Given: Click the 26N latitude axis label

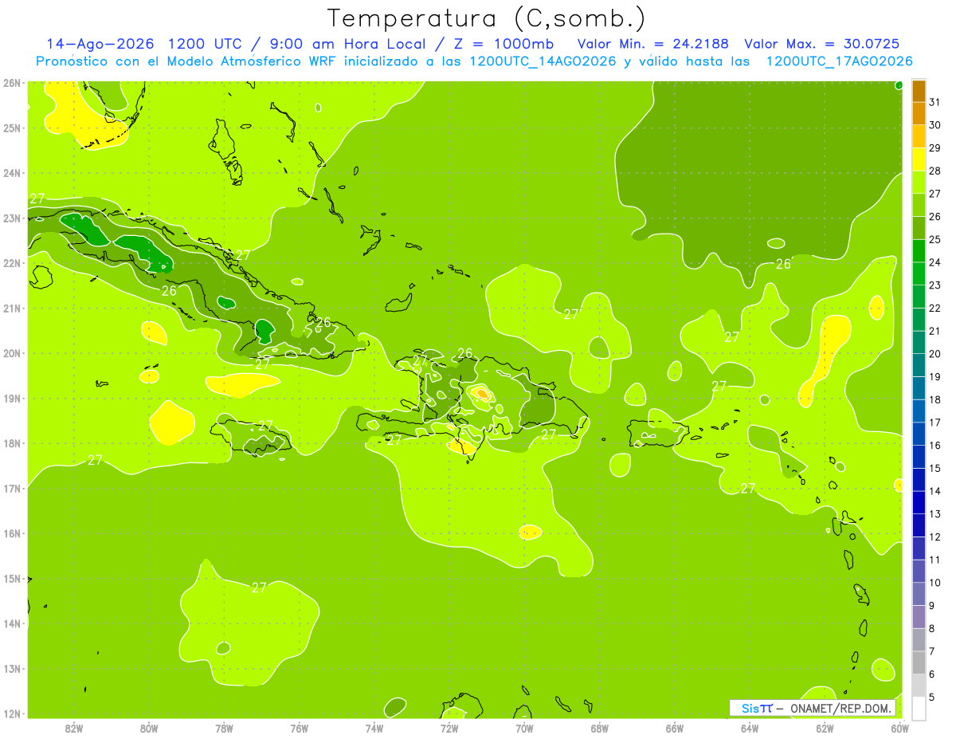Looking at the screenshot, I should point(11,83).
